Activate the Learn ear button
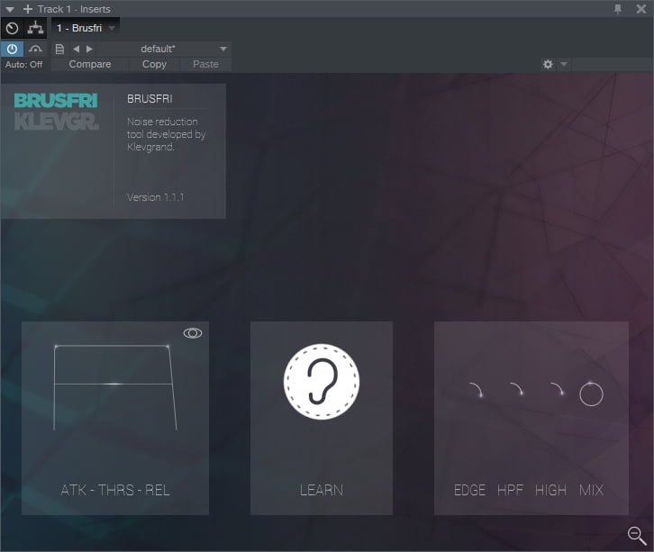The image size is (654, 552). point(322,382)
